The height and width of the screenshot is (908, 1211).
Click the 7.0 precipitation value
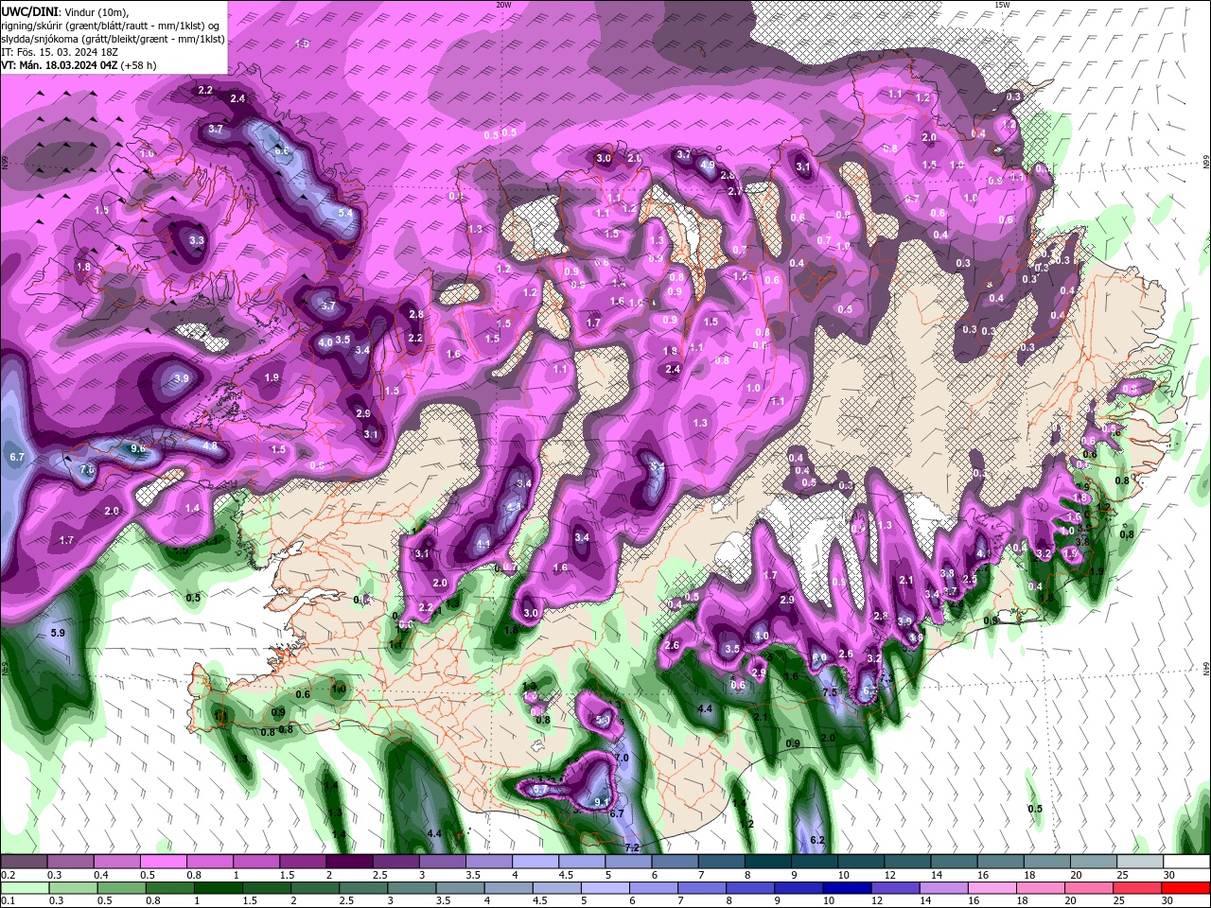click(x=622, y=759)
